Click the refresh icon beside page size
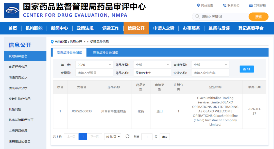The image size is (274, 149). click(x=127, y=136)
